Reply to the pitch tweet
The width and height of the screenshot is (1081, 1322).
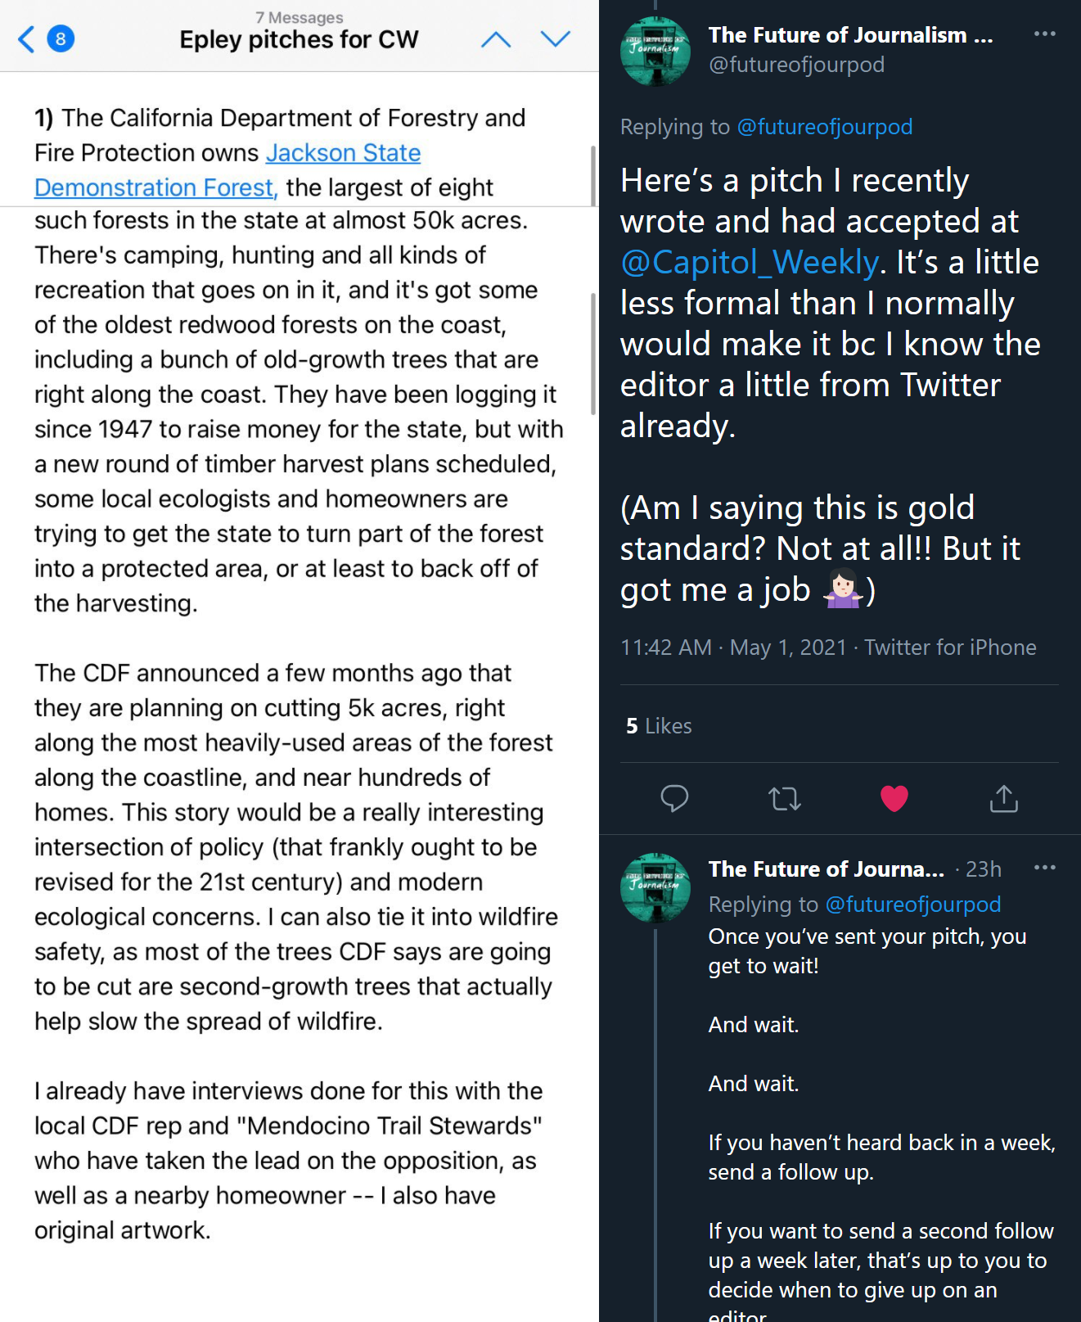coord(674,798)
